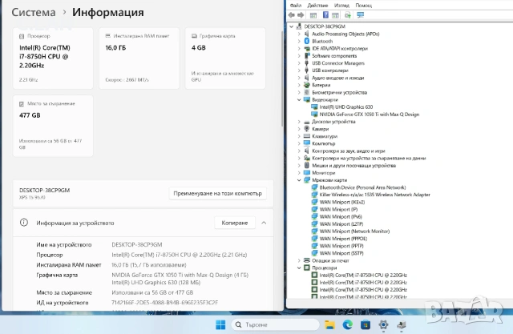513x334 pixels.
Task: Switch to Settings via taskbar gear icon
Action: click(383, 324)
